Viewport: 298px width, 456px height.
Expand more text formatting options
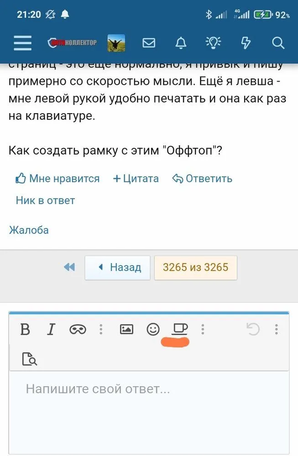(101, 329)
